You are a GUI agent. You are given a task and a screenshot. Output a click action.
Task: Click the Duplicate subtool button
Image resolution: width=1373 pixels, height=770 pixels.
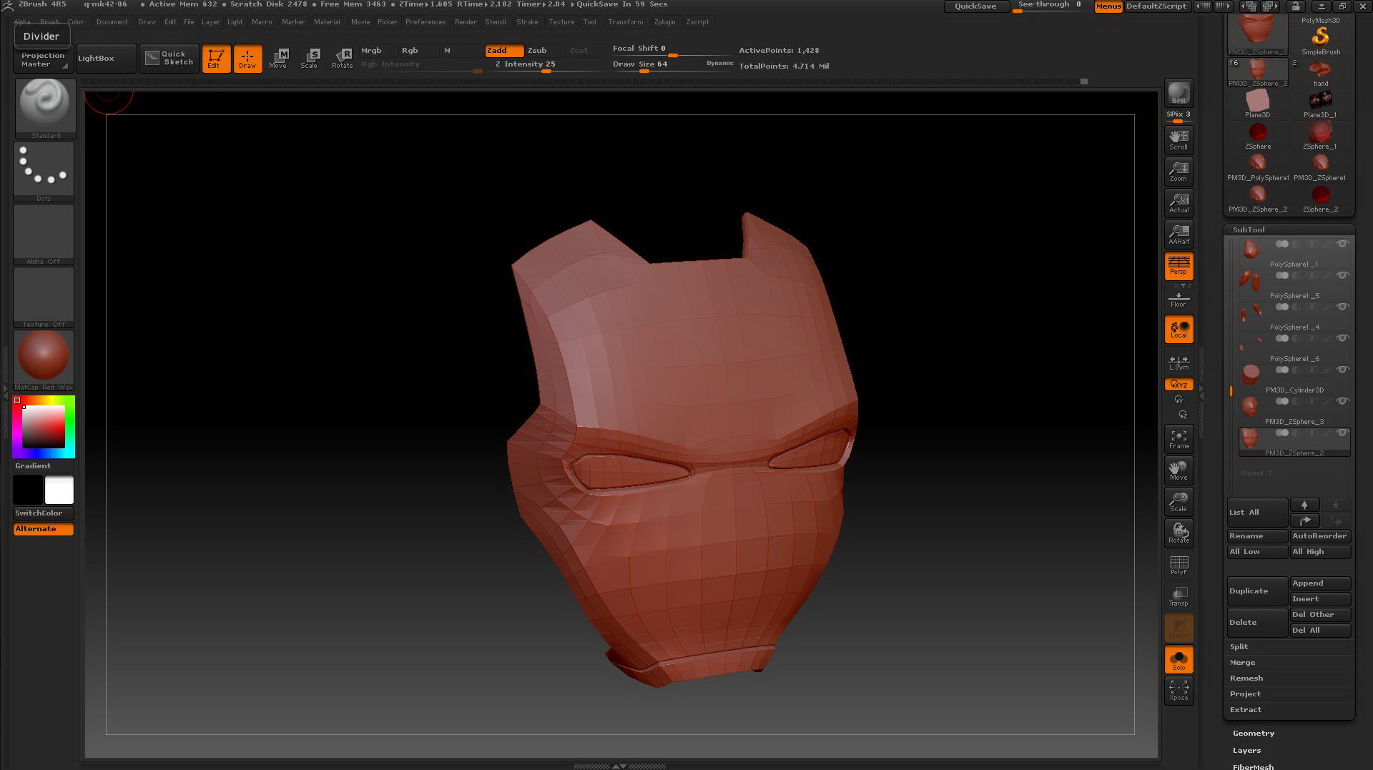1257,591
